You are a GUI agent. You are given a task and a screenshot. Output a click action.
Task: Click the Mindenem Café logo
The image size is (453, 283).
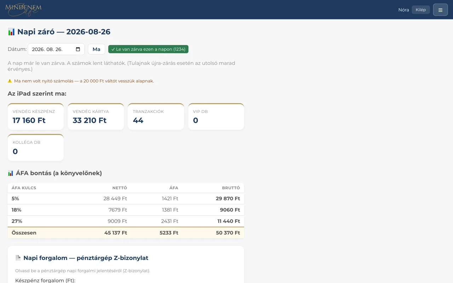[23, 10]
